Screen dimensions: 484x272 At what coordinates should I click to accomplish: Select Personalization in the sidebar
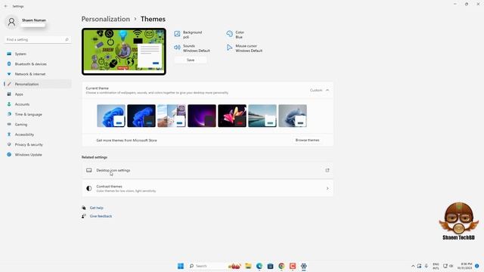click(x=38, y=84)
